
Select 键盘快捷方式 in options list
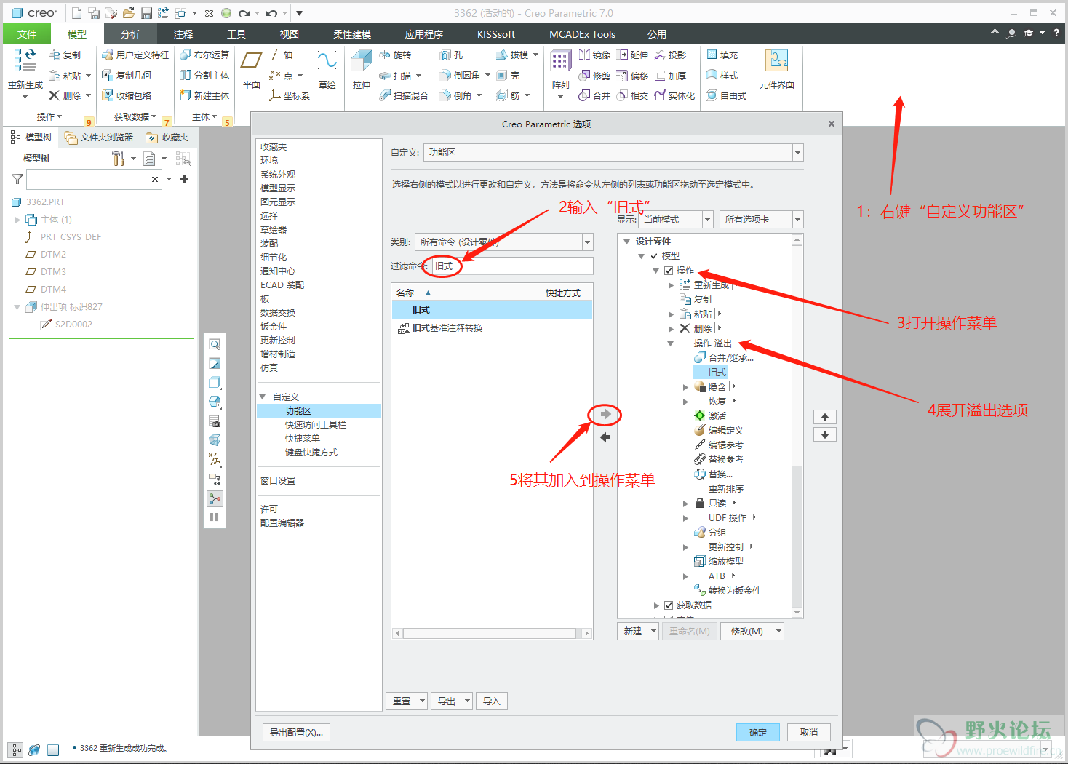[311, 453]
